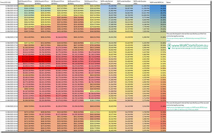Click the time cell '11/06/2025 17:35'
This screenshot has height=133, width=212.
click(9, 57)
